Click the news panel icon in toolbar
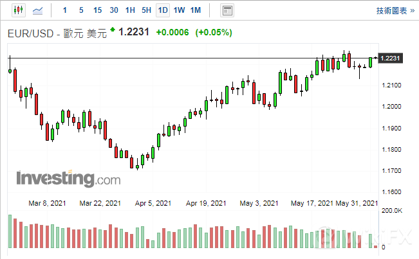This screenshot has width=419, height=259. point(227,10)
